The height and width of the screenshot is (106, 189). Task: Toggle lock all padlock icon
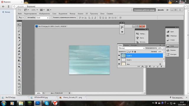(135, 52)
